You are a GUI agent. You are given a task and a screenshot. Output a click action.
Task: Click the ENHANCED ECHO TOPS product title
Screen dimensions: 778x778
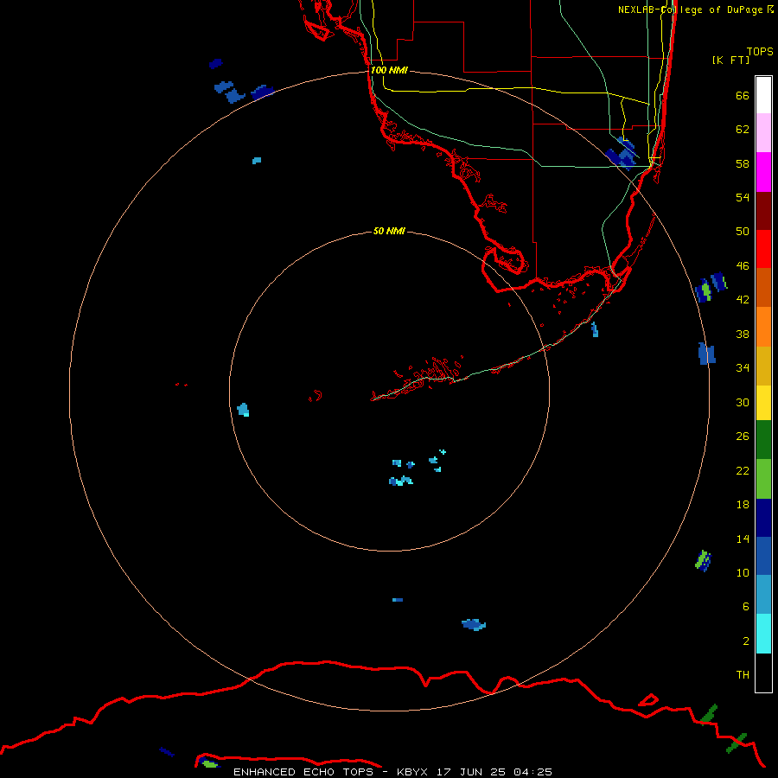click(x=303, y=772)
